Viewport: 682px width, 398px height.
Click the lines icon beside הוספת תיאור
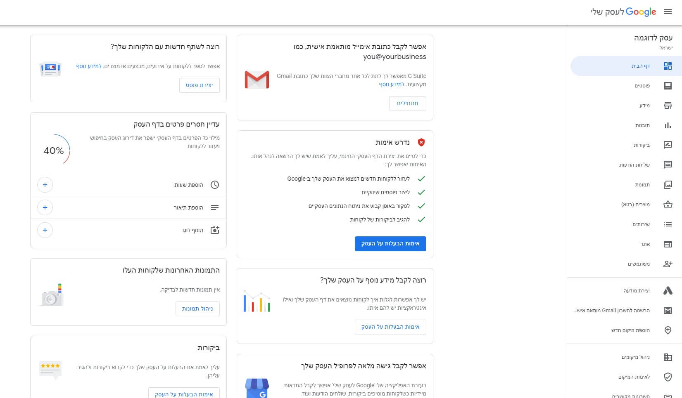(215, 207)
